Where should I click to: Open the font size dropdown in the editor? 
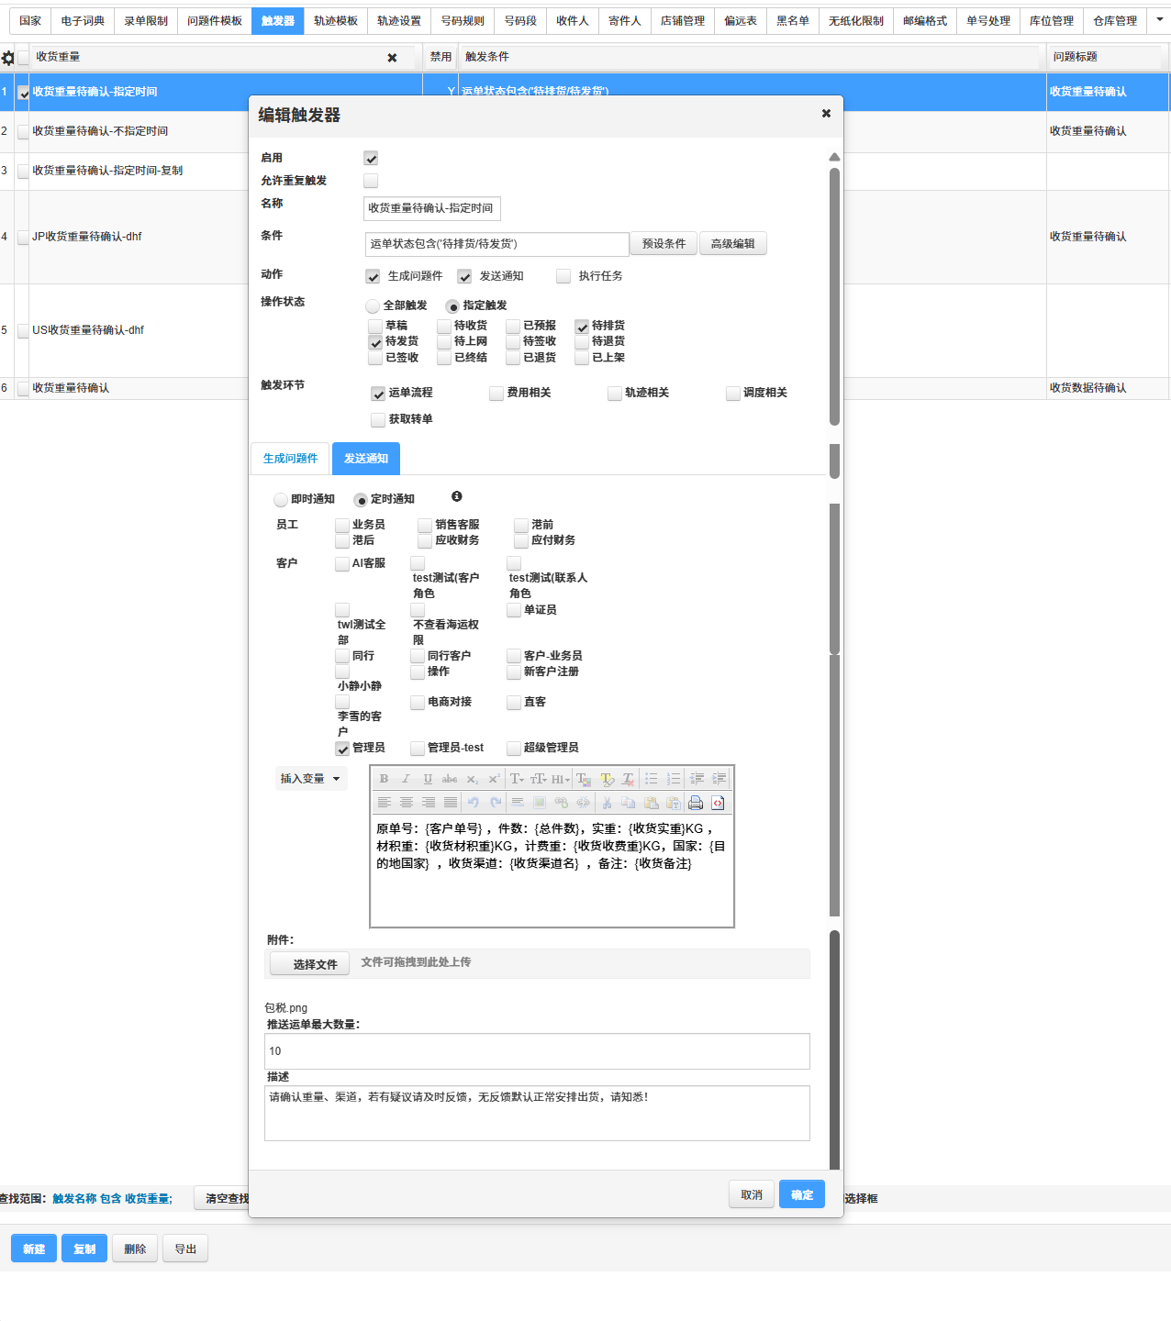(x=538, y=779)
